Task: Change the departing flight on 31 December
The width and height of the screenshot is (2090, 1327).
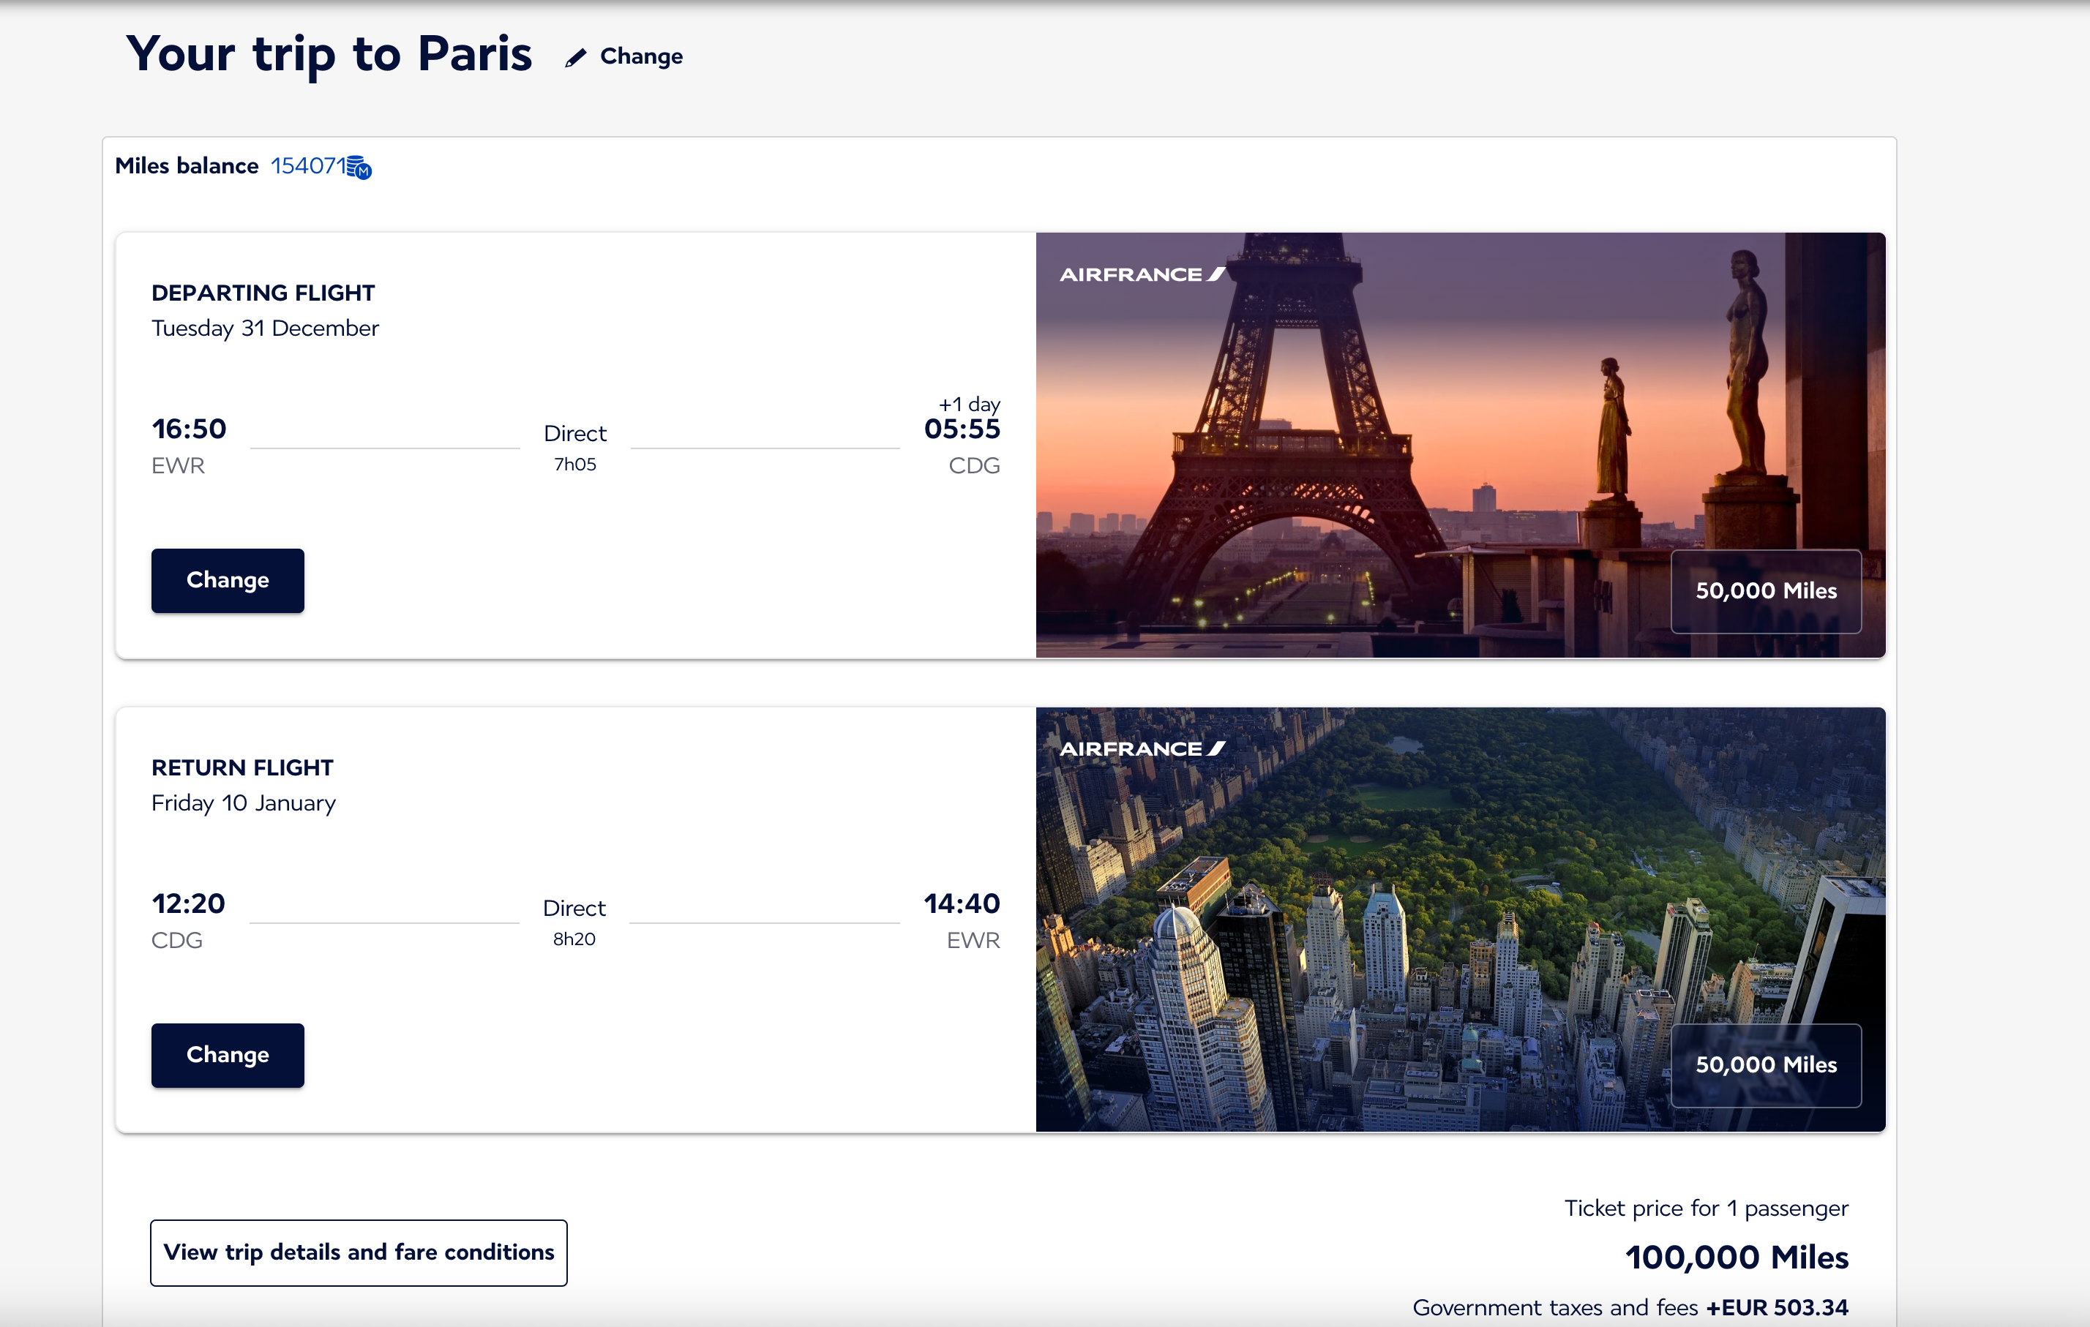Action: pos(228,581)
